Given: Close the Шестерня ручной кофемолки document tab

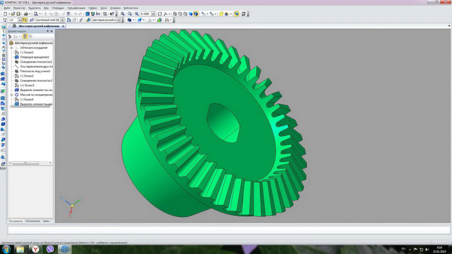Looking at the screenshot, I should (x=63, y=26).
